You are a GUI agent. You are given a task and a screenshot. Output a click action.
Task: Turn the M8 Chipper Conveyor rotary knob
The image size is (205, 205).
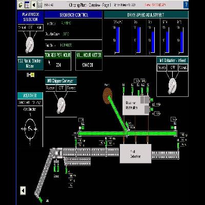(x=61, y=106)
